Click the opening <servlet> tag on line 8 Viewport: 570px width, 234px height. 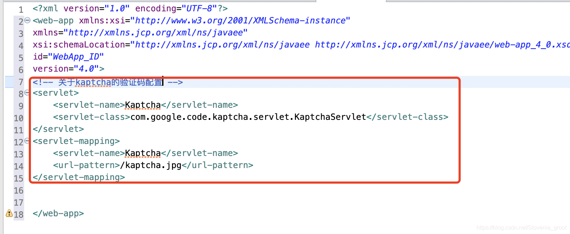tap(56, 93)
